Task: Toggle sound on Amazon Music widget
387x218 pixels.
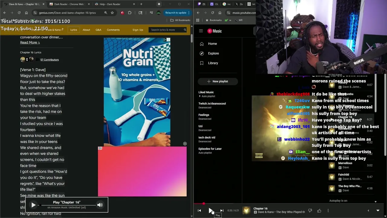Action: [x=100, y=205]
